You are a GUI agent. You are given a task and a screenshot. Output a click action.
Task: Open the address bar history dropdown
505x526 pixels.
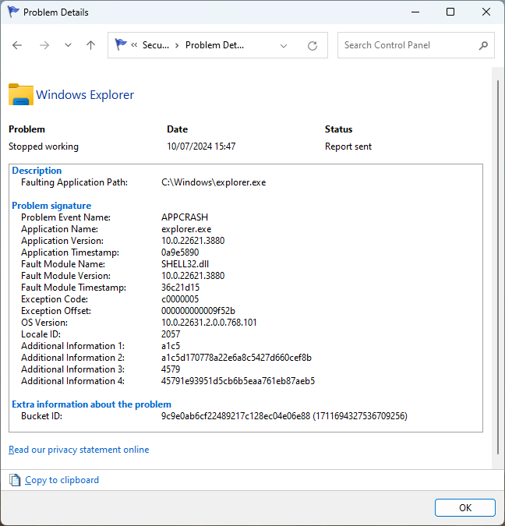(284, 46)
